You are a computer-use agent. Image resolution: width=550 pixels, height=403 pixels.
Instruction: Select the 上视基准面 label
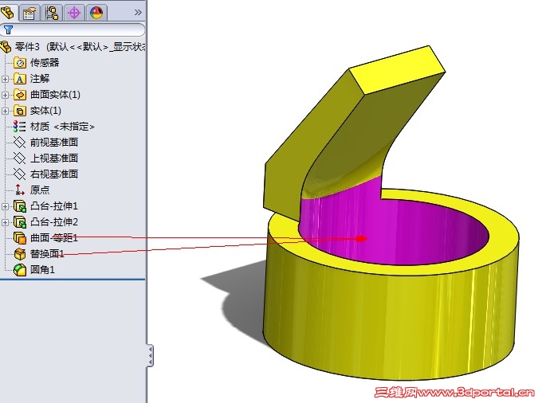(x=54, y=158)
